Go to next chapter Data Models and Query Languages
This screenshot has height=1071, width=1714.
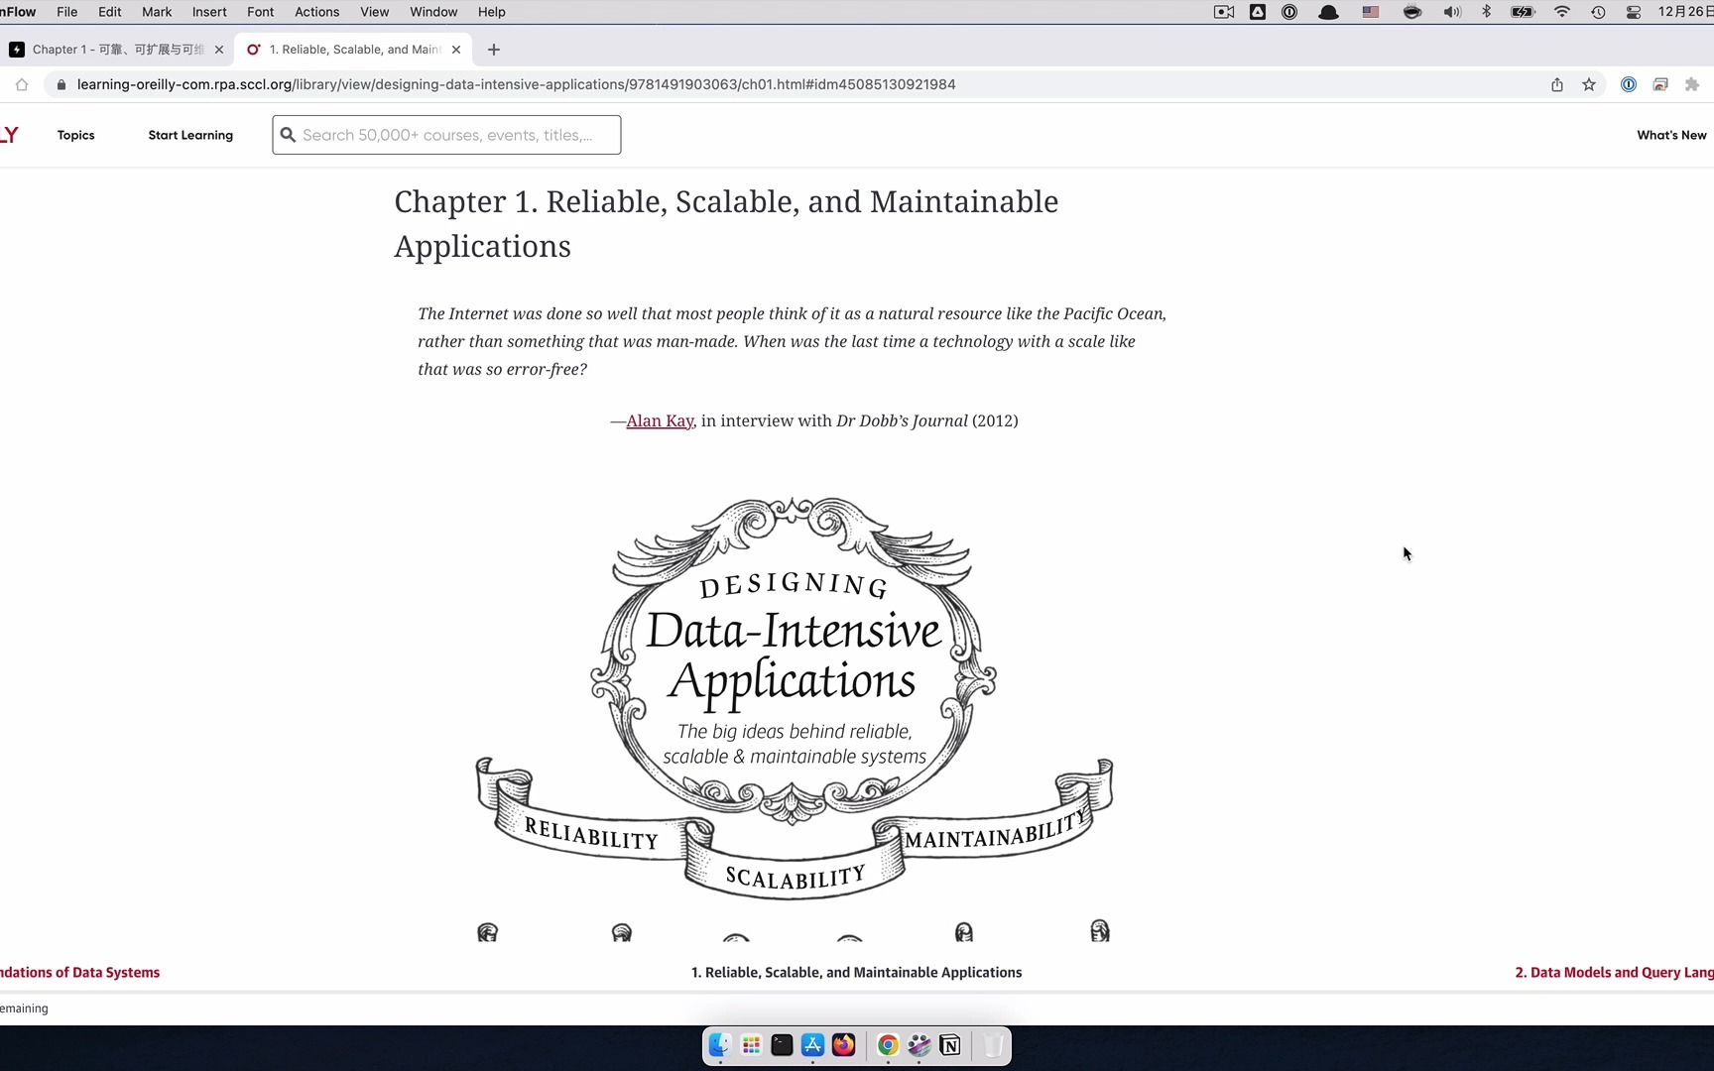[x=1614, y=972]
